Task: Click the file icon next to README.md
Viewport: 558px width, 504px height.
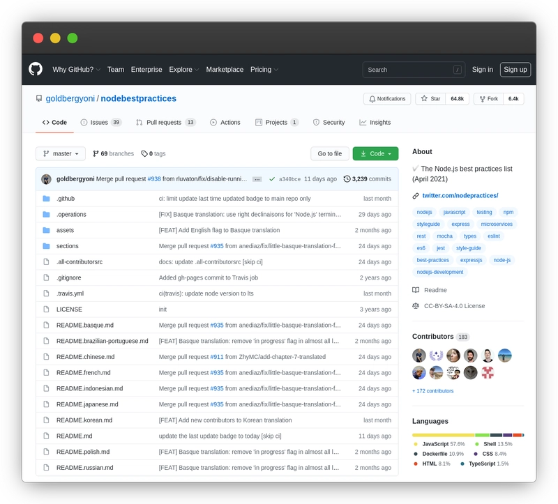Action: tap(46, 436)
